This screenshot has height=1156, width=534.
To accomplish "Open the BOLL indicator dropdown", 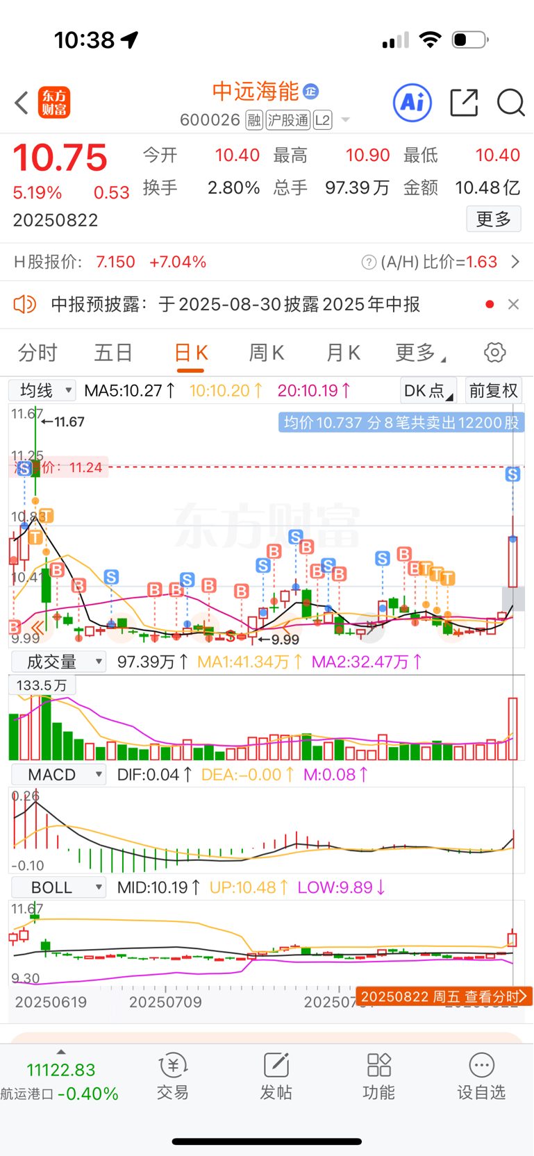I will pyautogui.click(x=58, y=887).
